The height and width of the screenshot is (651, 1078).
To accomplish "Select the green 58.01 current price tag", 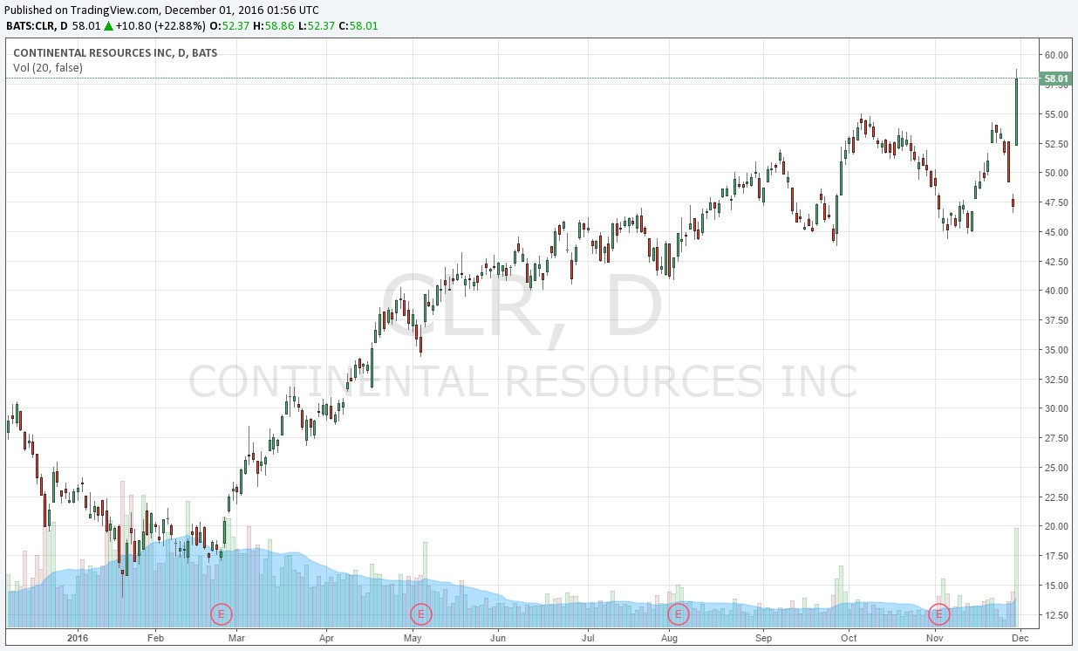I will point(1055,79).
